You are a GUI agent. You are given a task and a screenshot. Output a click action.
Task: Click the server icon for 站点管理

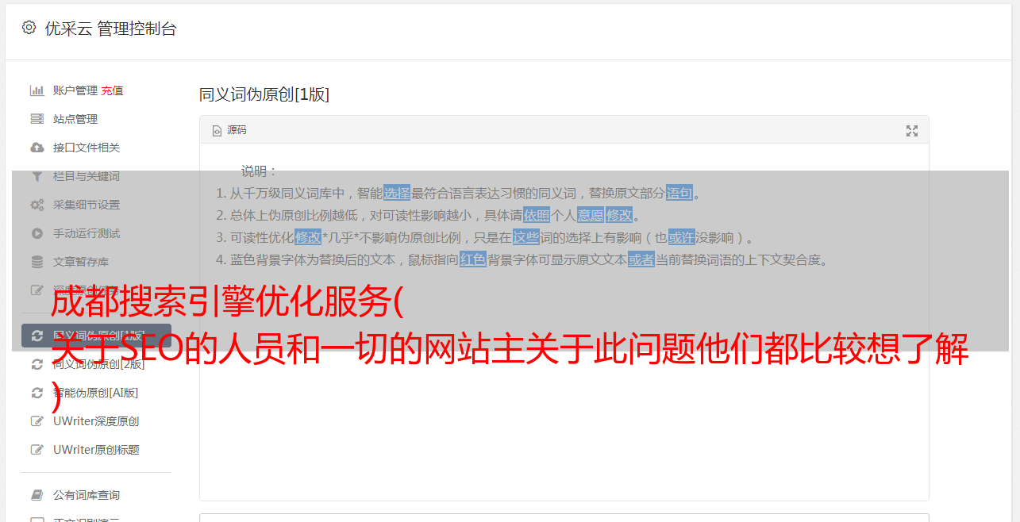37,119
